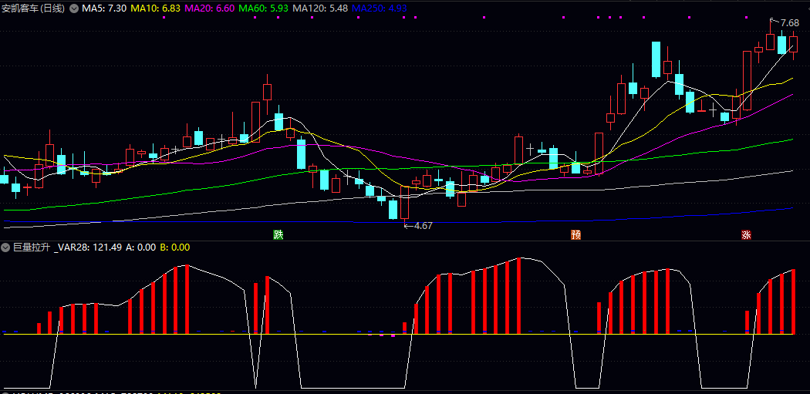Expand the 巨量拉升 indicator dropdown arrow
Viewport: 810px width, 394px height.
click(5, 248)
